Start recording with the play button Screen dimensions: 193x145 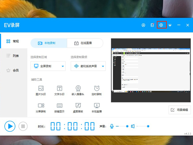pos(10,126)
